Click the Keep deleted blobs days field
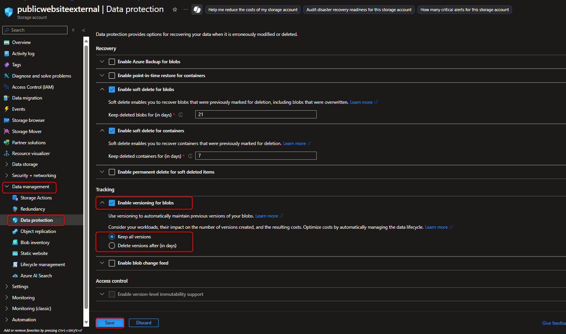Image resolution: width=566 pixels, height=334 pixels. (x=256, y=115)
